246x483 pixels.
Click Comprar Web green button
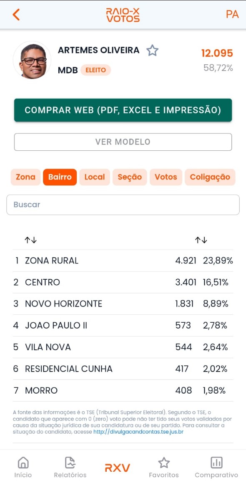coord(123,110)
